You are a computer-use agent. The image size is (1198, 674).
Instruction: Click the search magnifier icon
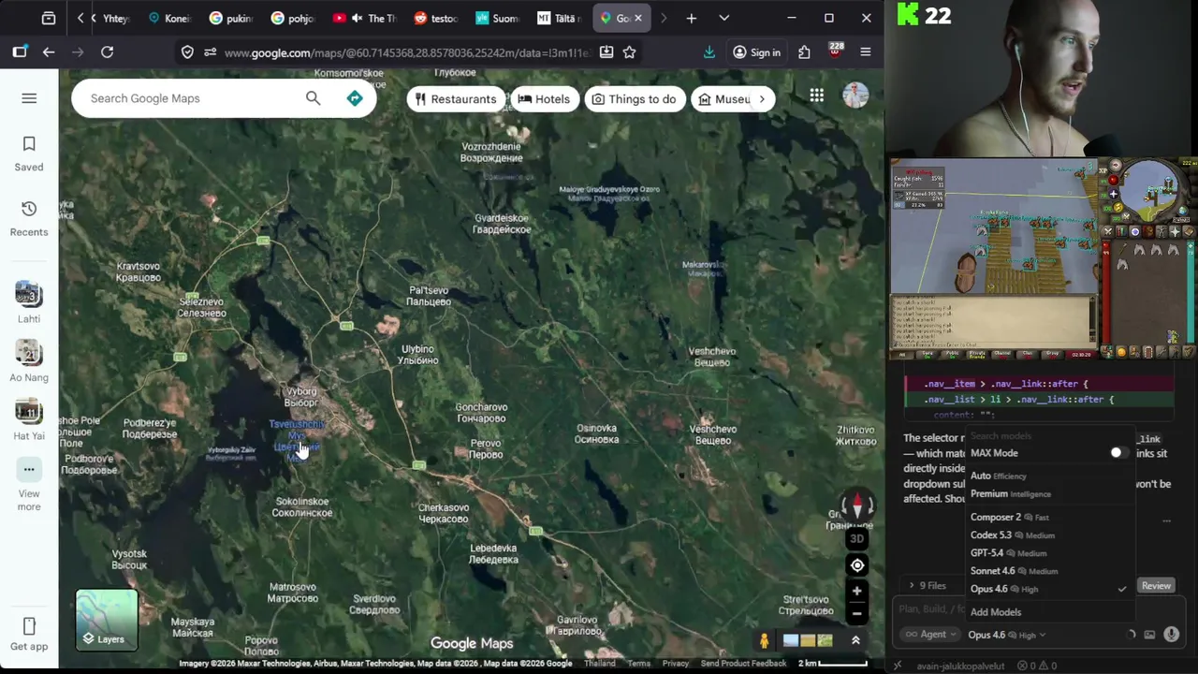coord(313,98)
